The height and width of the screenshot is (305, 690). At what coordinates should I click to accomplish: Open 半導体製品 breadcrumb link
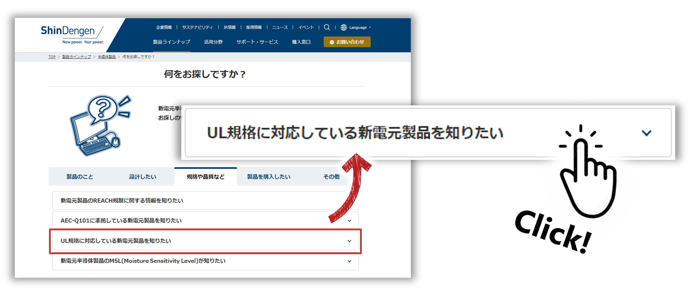point(107,57)
